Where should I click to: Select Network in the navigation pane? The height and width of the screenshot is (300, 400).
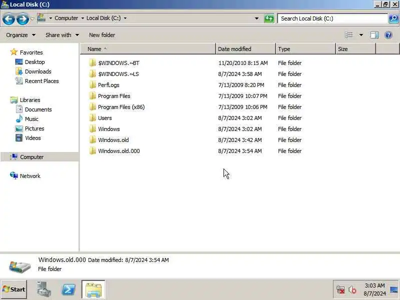[30, 176]
